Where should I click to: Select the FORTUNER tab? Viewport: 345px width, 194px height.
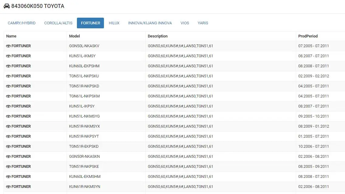(91, 23)
